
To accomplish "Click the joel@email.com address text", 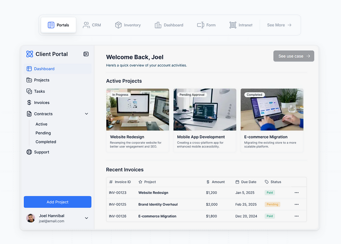I will point(51,221).
